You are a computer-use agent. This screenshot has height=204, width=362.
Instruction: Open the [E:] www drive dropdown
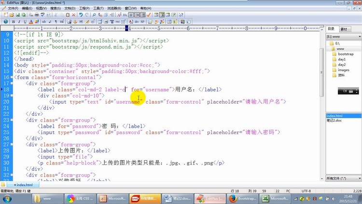coord(360,37)
